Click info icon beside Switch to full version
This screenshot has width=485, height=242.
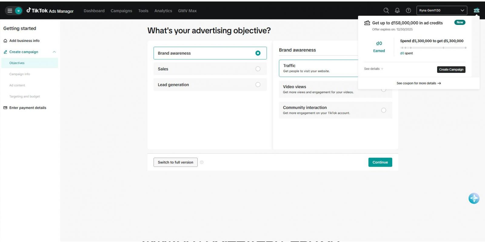point(202,162)
